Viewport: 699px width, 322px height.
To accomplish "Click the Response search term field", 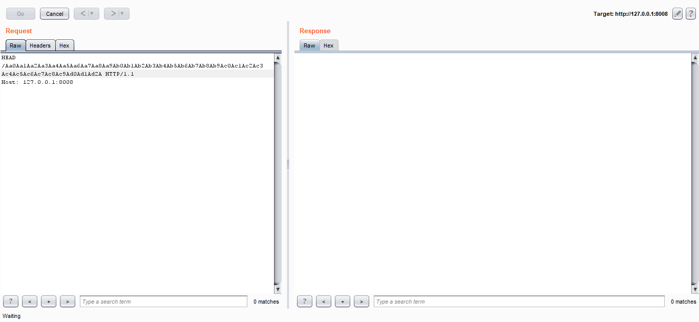I will [519, 302].
